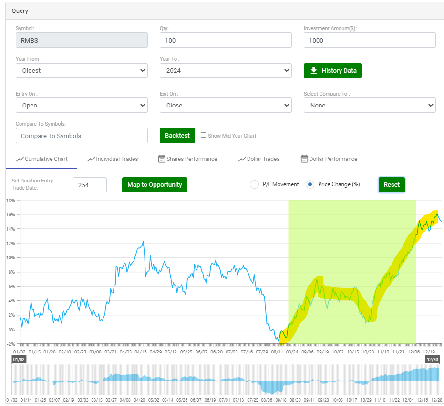The height and width of the screenshot is (406, 444).
Task: Open the Dollar Trades tab
Action: coord(259,159)
